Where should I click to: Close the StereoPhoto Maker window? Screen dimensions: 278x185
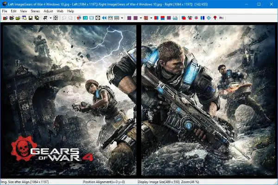[x=272, y=4]
